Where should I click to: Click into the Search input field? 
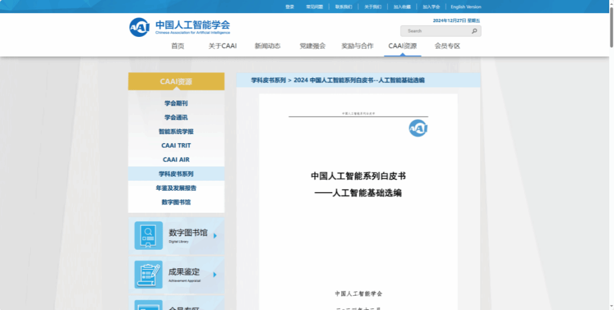coord(435,31)
